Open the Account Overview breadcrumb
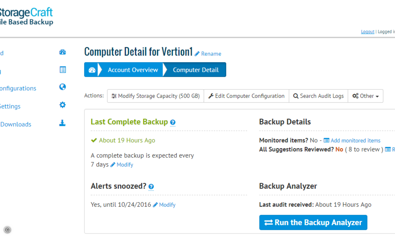This screenshot has width=395, height=237. pos(133,70)
